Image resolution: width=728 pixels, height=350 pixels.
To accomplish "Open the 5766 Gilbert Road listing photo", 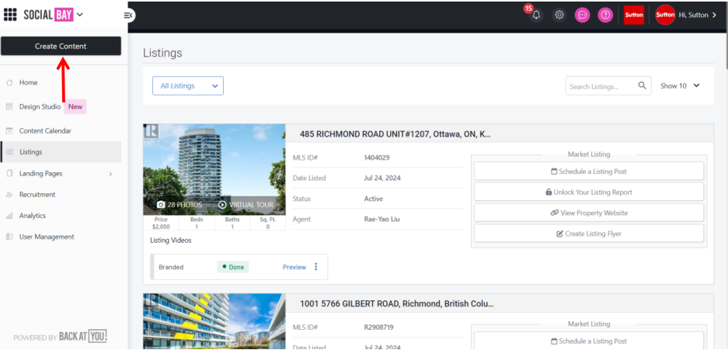I will 214,321.
